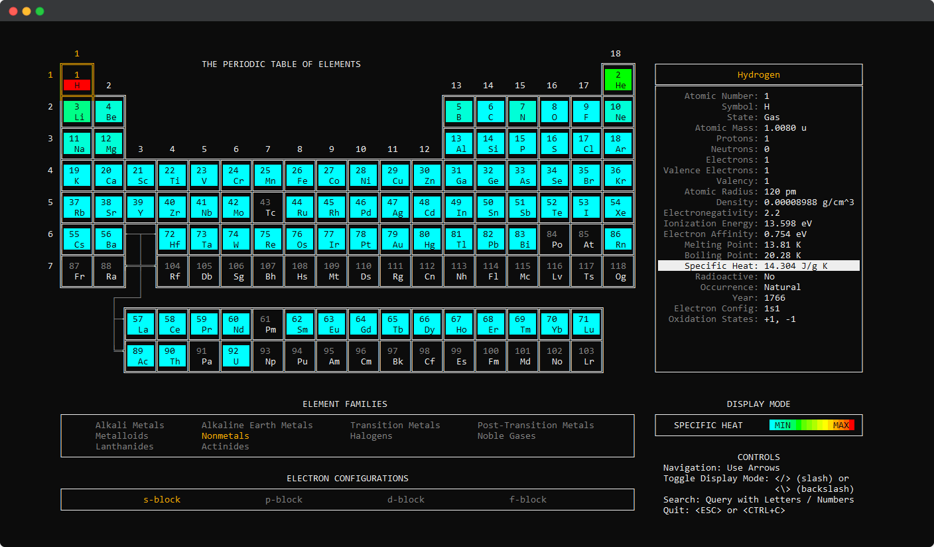The width and height of the screenshot is (934, 547).
Task: Select the Gold (Au) element
Action: click(x=523, y=239)
